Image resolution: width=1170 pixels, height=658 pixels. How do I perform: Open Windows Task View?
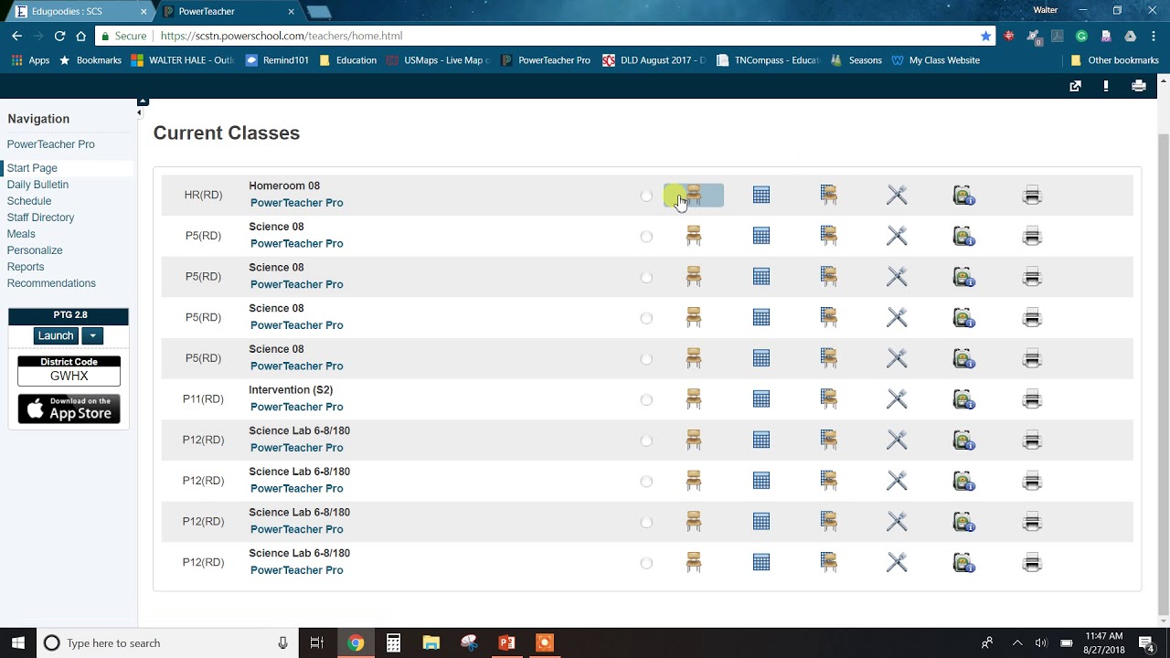(317, 643)
